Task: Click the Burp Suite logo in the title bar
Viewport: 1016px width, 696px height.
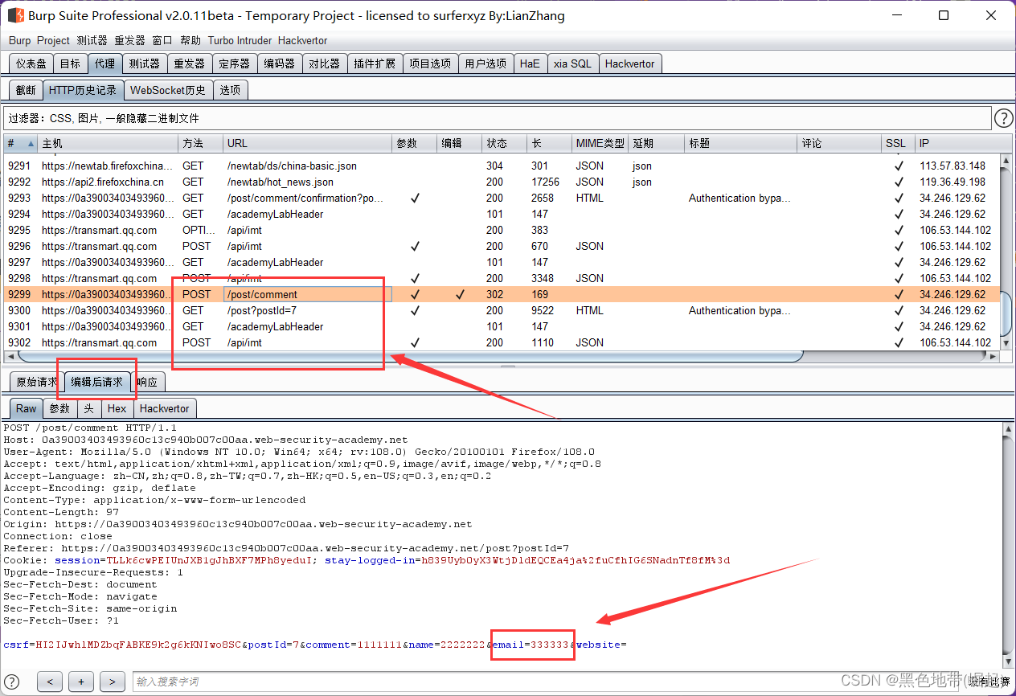Action: [x=15, y=15]
